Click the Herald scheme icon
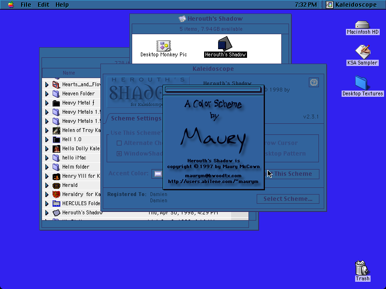This screenshot has height=289, width=386. [56, 185]
